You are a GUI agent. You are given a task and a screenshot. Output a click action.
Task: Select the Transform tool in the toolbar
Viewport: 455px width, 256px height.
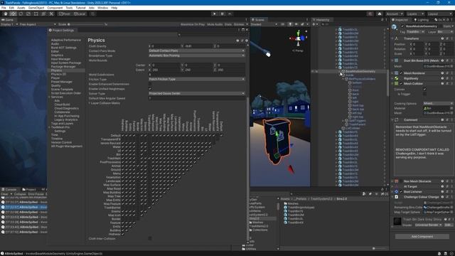(43, 14)
